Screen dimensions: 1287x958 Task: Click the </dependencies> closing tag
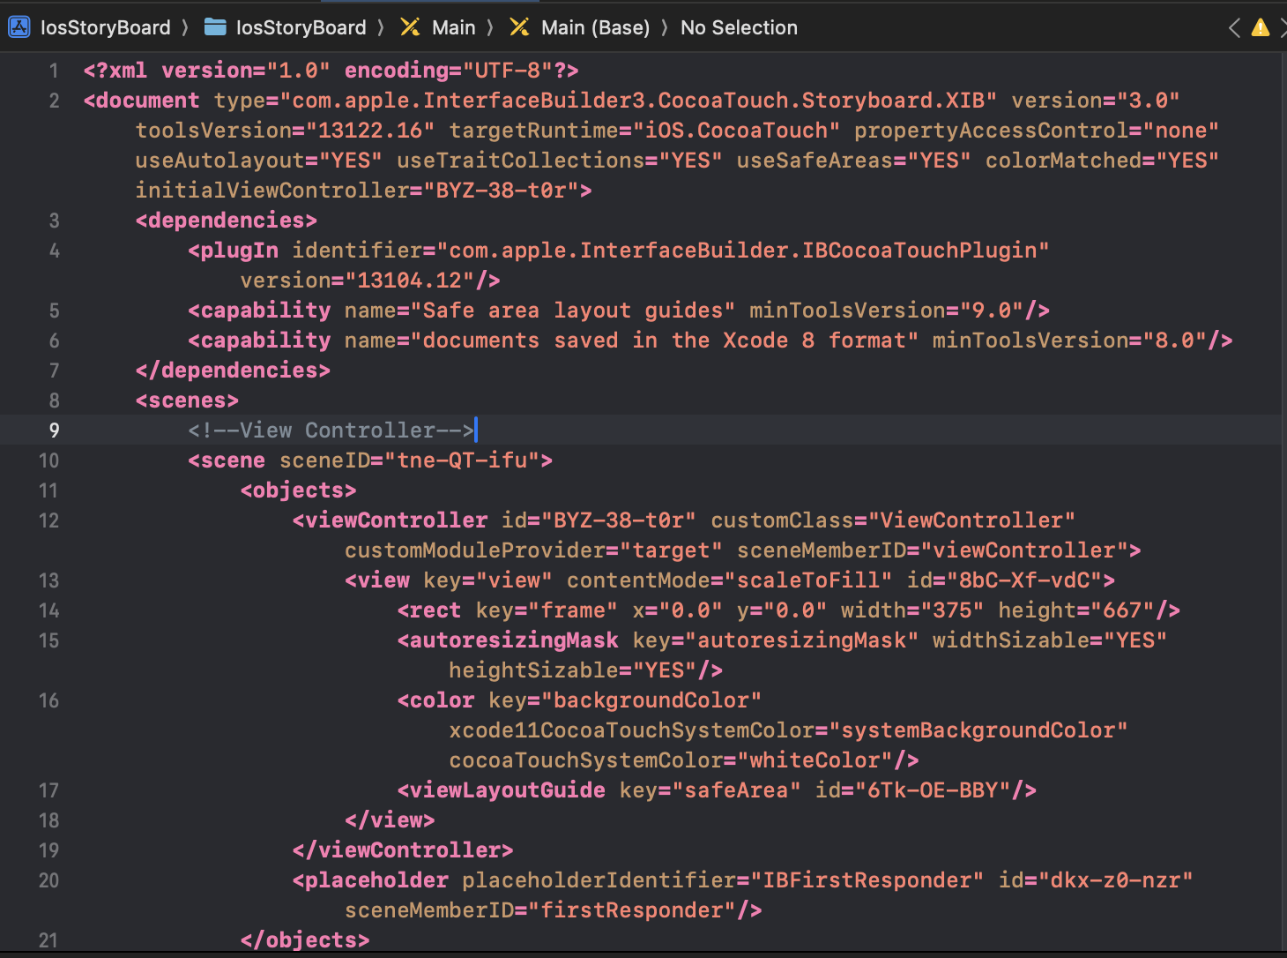[234, 370]
